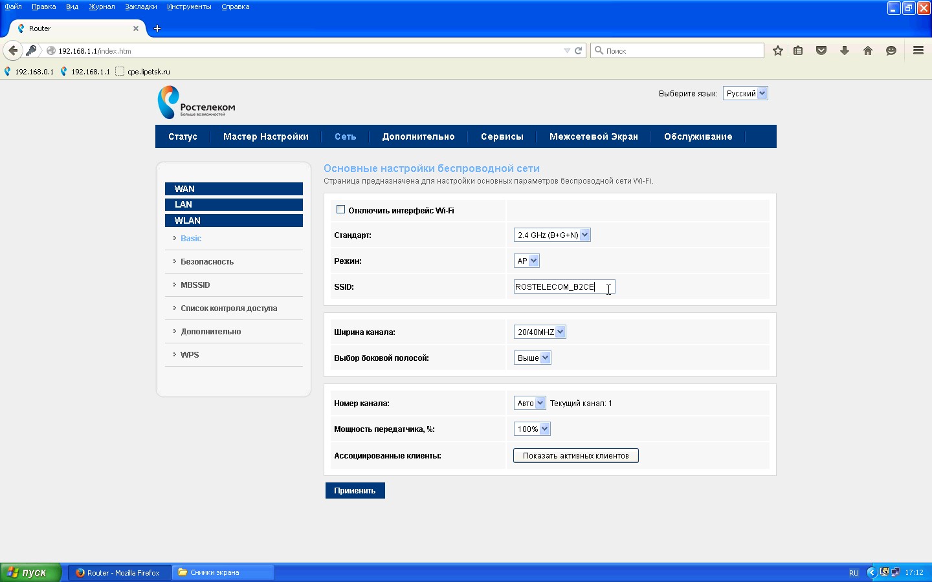
Task: Show bookmarks list icon
Action: (798, 50)
